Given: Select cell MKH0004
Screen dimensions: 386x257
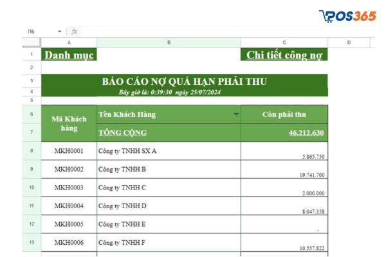Looking at the screenshot, I should click(69, 206).
